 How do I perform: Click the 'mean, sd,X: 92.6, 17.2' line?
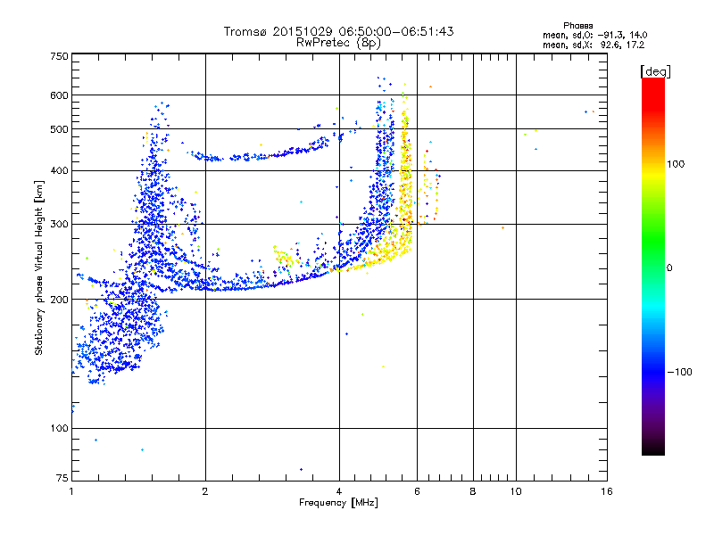pos(594,45)
